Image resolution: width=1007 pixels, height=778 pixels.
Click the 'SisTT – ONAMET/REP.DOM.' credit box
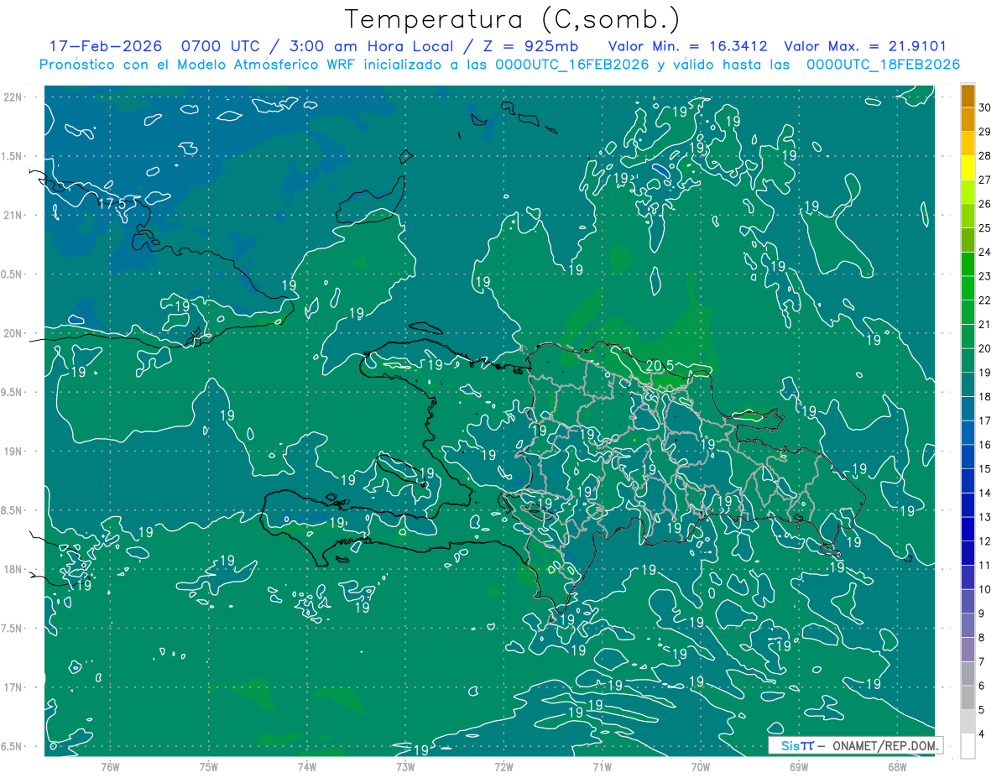(855, 745)
